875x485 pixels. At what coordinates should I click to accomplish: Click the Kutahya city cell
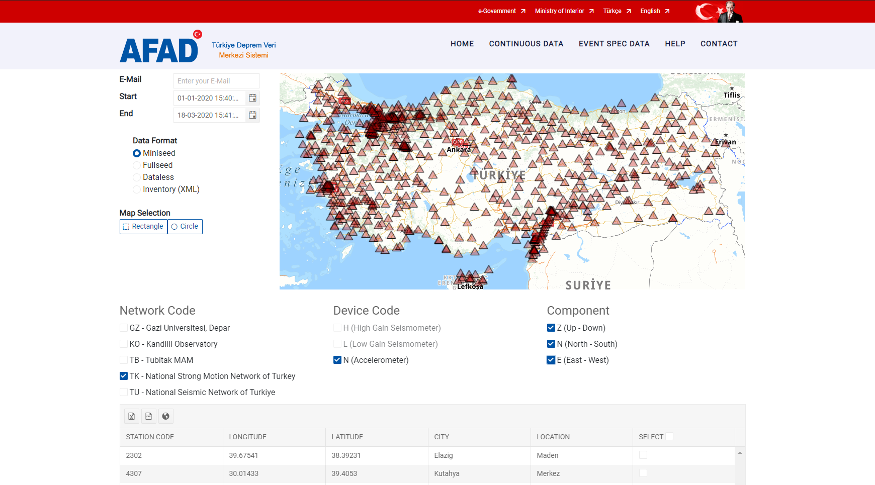[480, 473]
